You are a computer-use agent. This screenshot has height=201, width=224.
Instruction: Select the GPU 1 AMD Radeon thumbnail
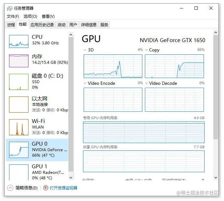(19, 172)
